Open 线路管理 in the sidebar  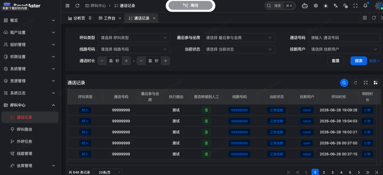(30, 153)
